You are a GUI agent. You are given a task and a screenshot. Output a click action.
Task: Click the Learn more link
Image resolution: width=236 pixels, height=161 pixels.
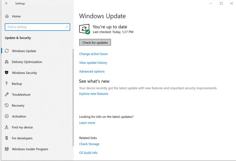pos(87,123)
